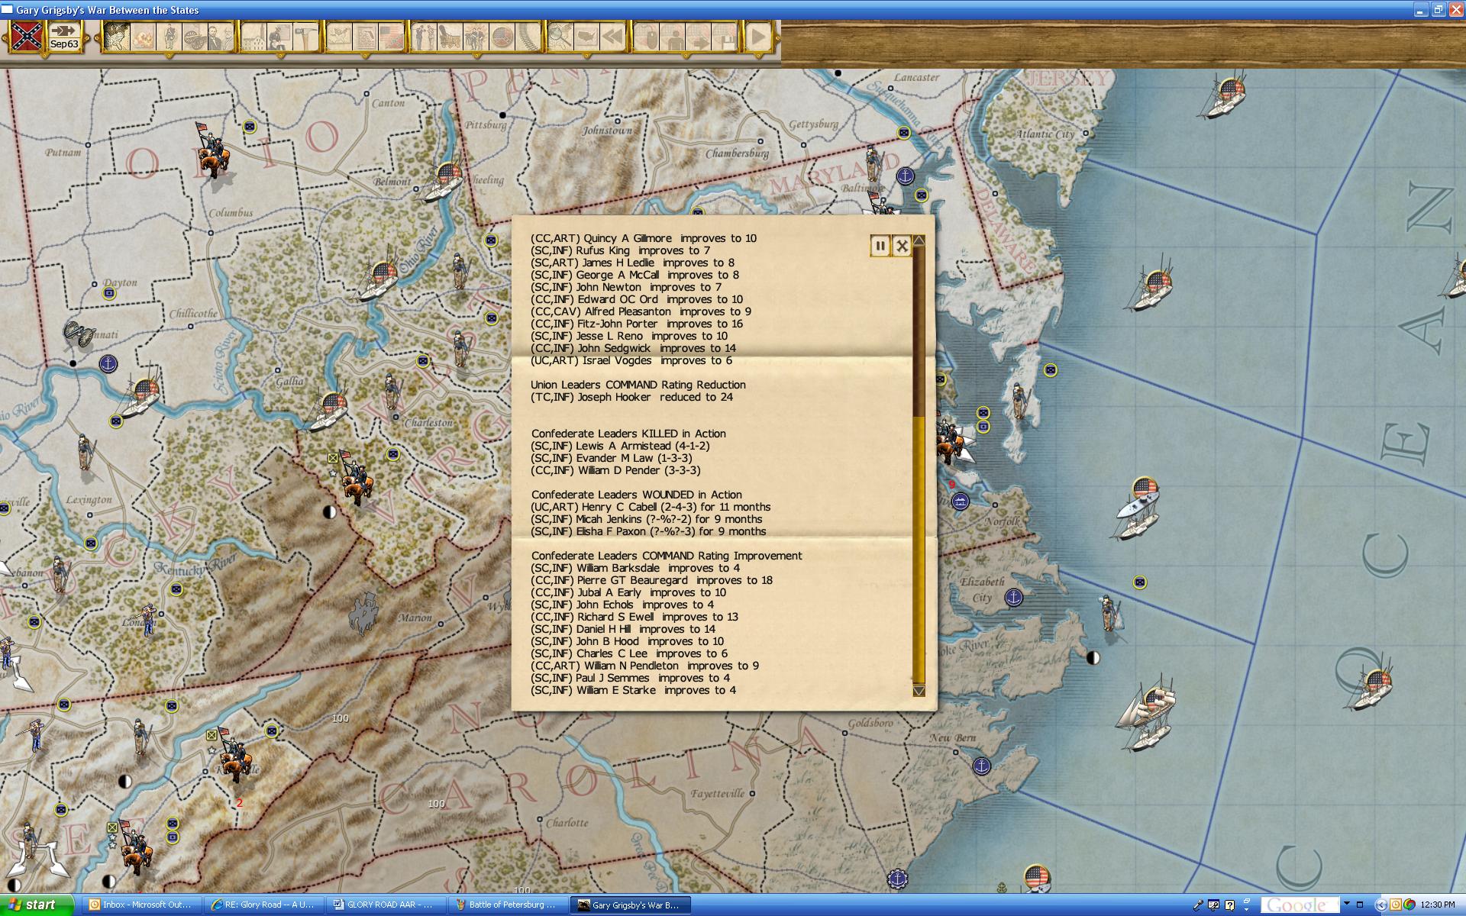Click the right arrow toolbar icon
This screenshot has width=1466, height=916.
tap(698, 37)
